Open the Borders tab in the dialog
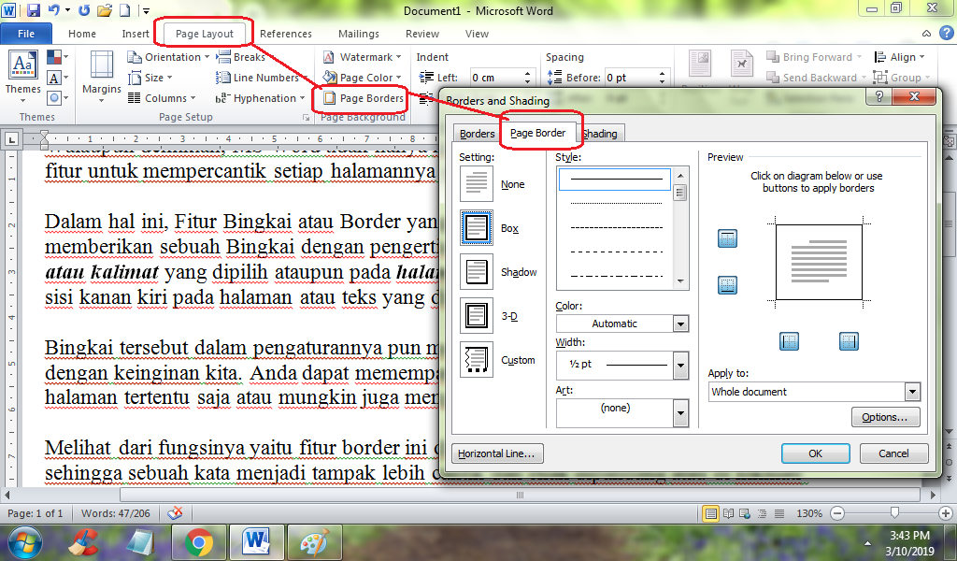Screen dimensions: 957x561 (x=478, y=134)
